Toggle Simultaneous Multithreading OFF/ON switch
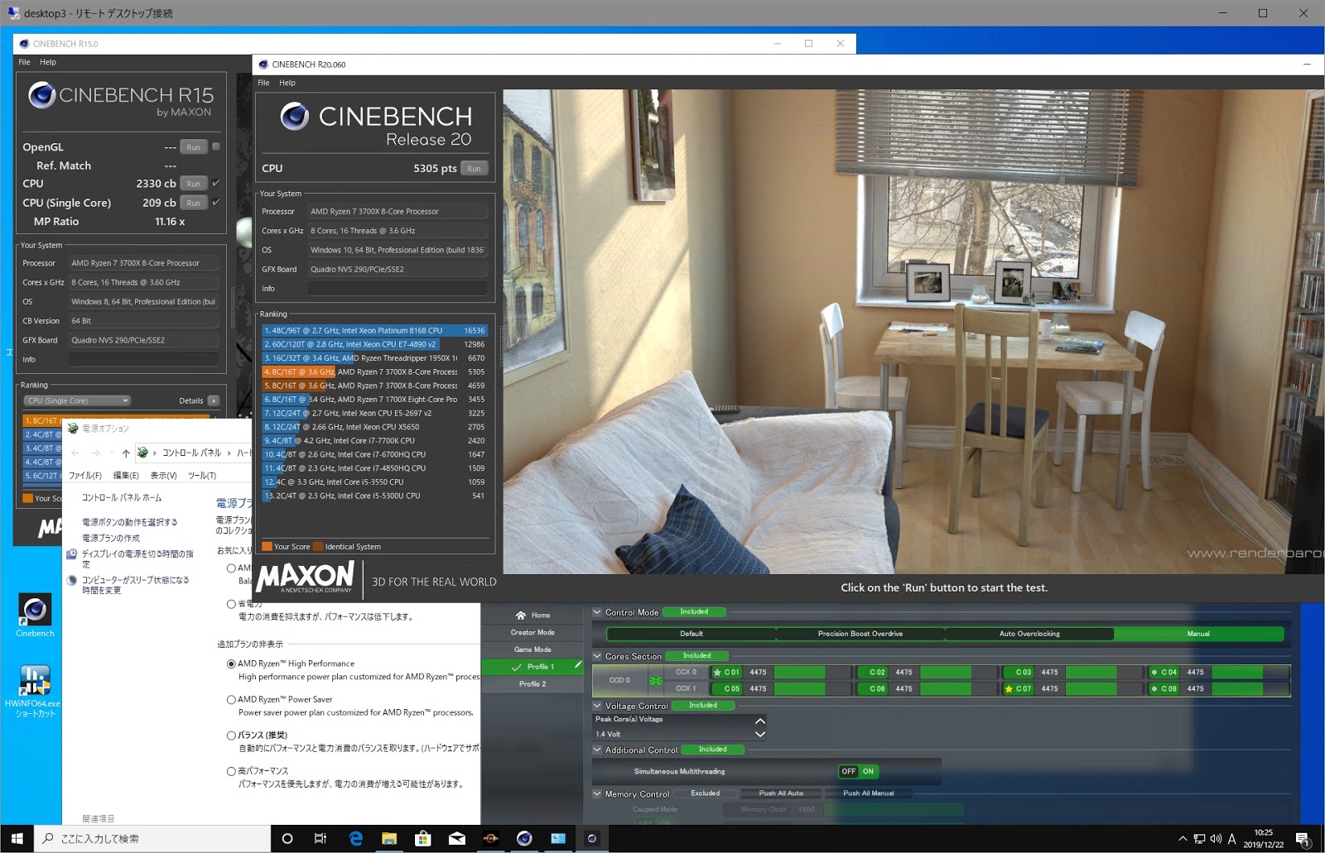Screen dimensions: 1325x853 (858, 771)
